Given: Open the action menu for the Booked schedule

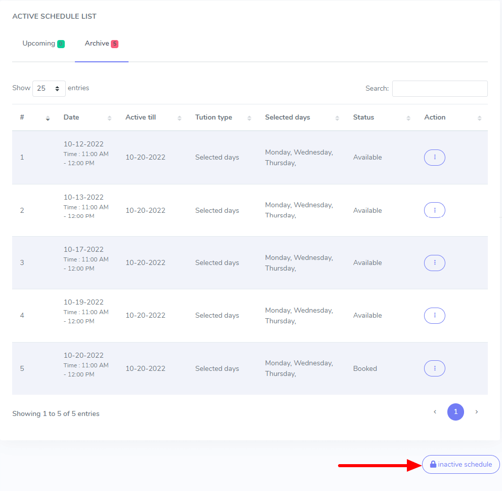Looking at the screenshot, I should (434, 368).
